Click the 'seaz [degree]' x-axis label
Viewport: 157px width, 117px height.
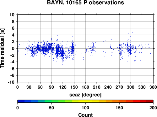click(85, 95)
